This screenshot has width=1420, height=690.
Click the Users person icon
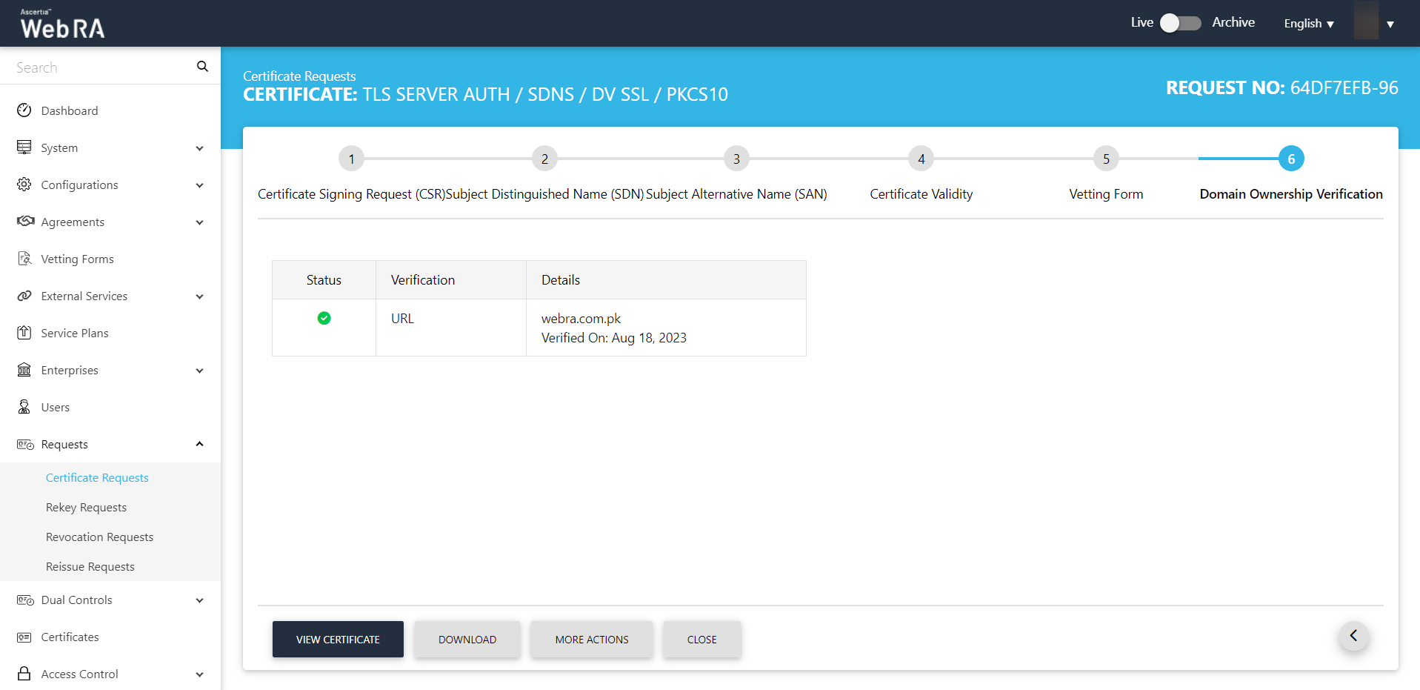pyautogui.click(x=24, y=407)
